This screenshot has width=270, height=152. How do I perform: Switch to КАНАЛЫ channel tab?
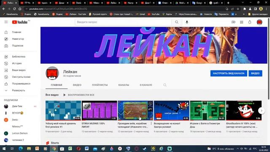[x=124, y=85]
